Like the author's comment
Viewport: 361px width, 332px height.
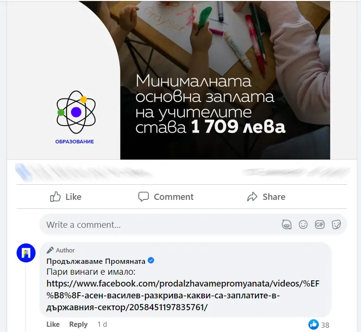tap(53, 324)
